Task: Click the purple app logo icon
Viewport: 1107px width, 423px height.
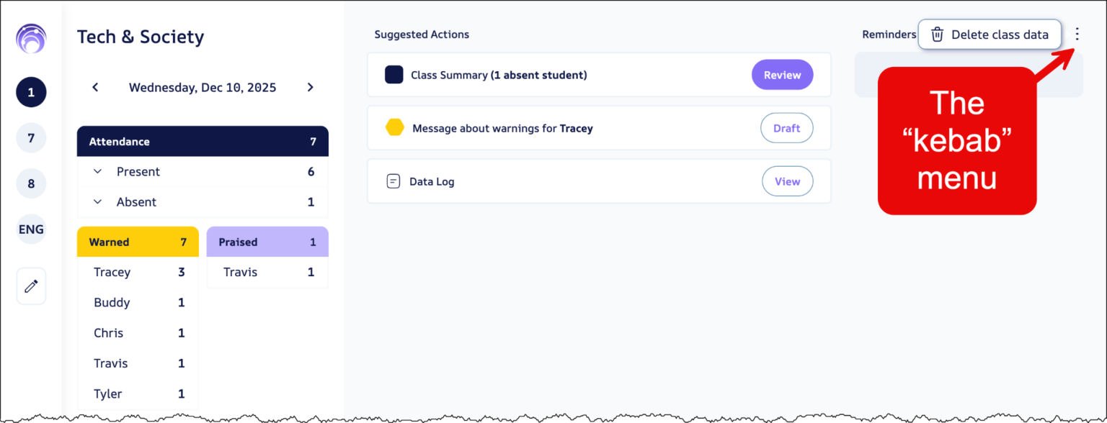Action: (31, 39)
